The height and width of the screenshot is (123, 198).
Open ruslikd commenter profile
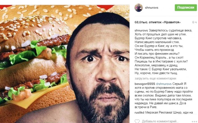(139, 112)
